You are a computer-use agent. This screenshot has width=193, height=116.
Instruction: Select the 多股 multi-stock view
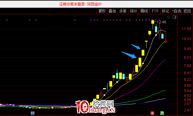pos(123,11)
